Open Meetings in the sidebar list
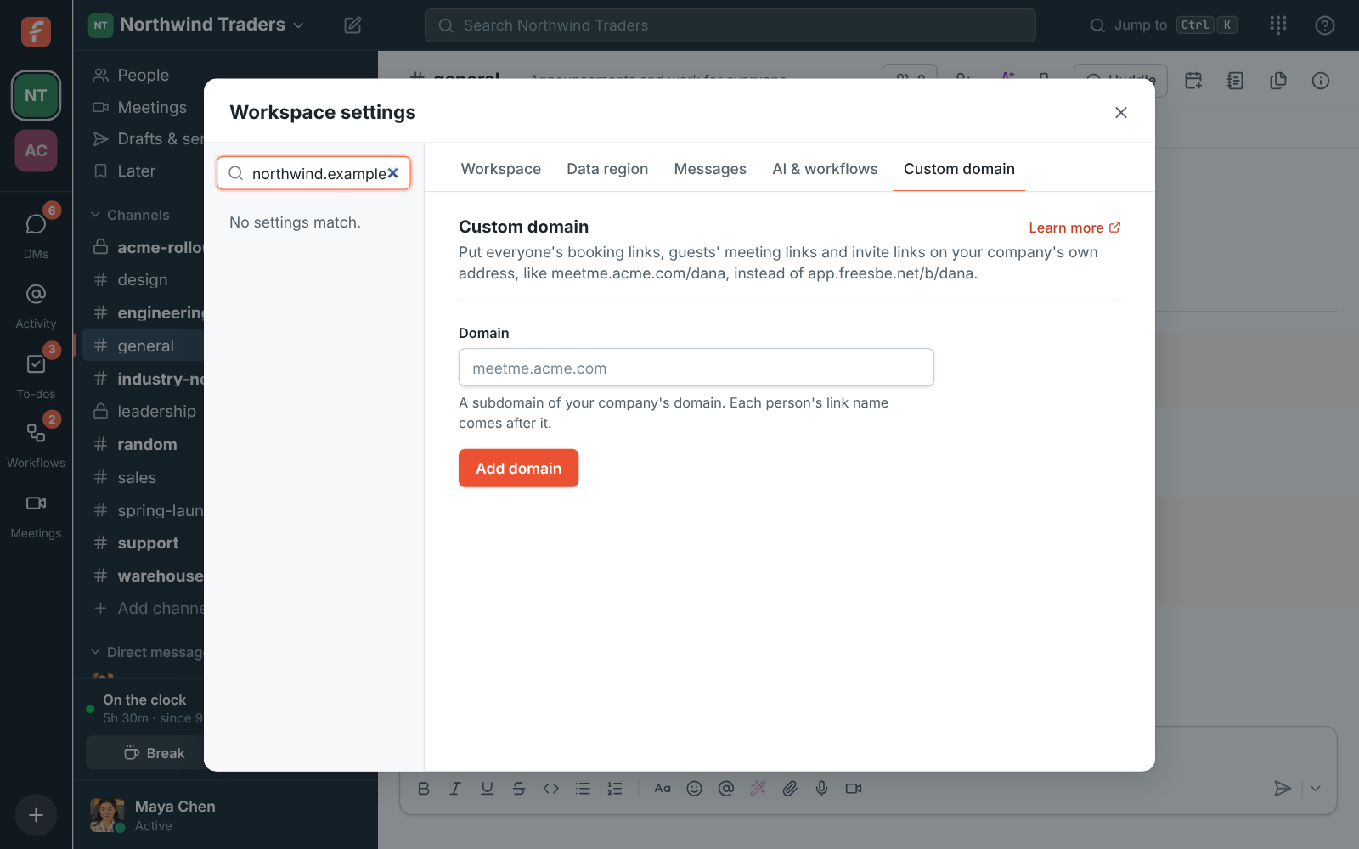Image resolution: width=1359 pixels, height=849 pixels. (x=143, y=107)
